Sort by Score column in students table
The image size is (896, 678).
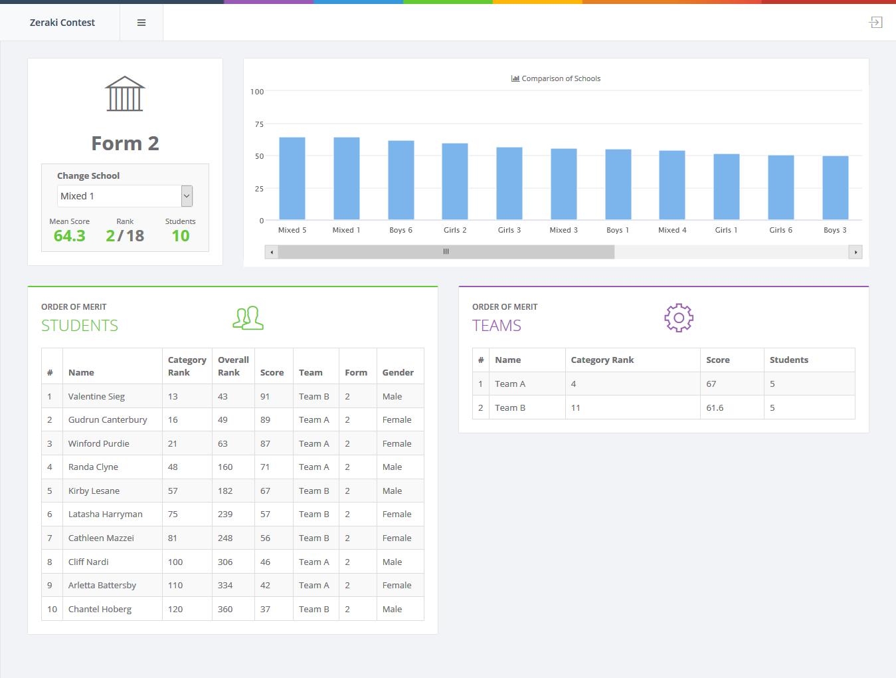coord(272,372)
